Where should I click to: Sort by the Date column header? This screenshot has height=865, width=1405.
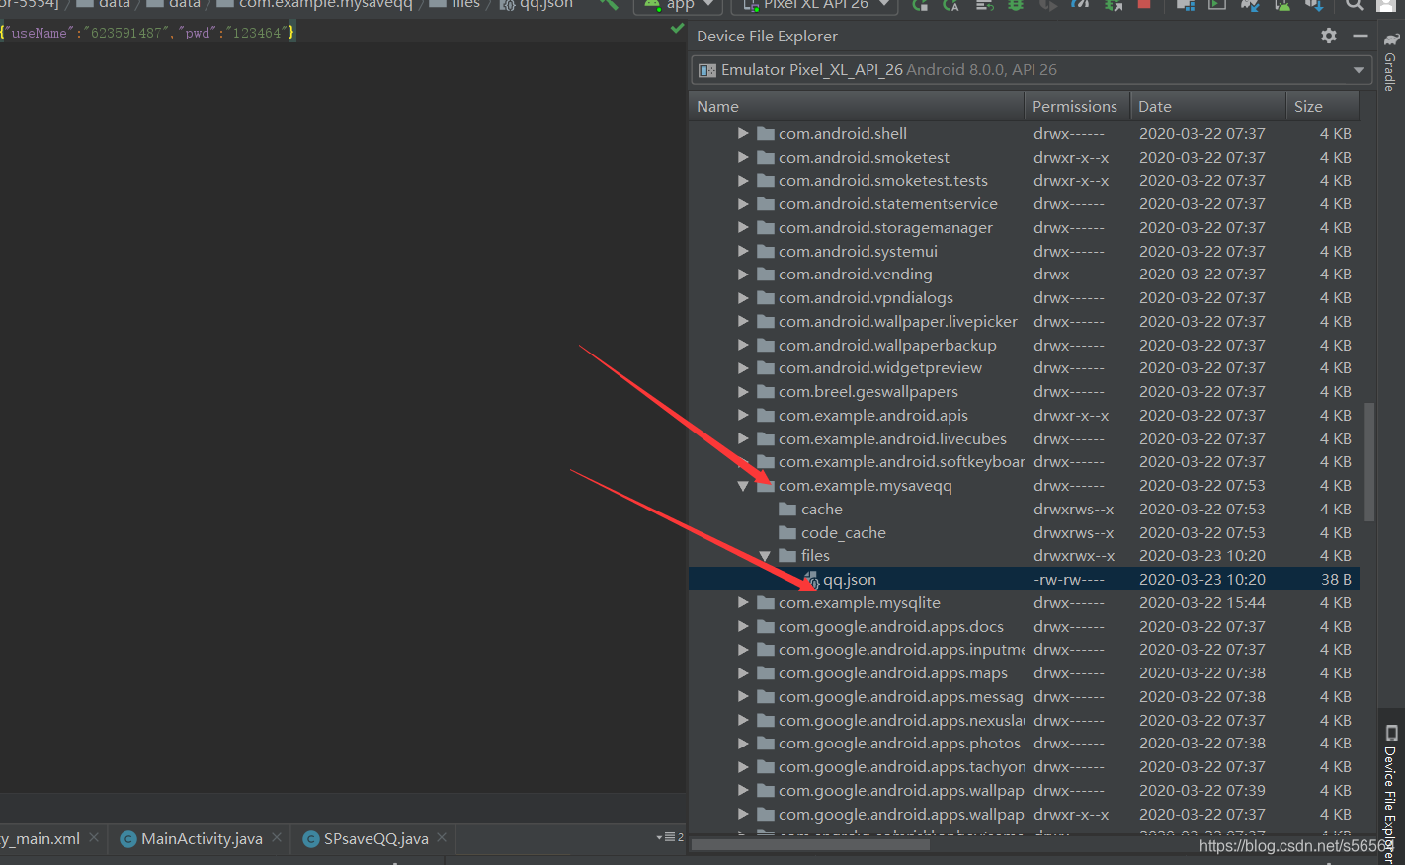[x=1207, y=107]
